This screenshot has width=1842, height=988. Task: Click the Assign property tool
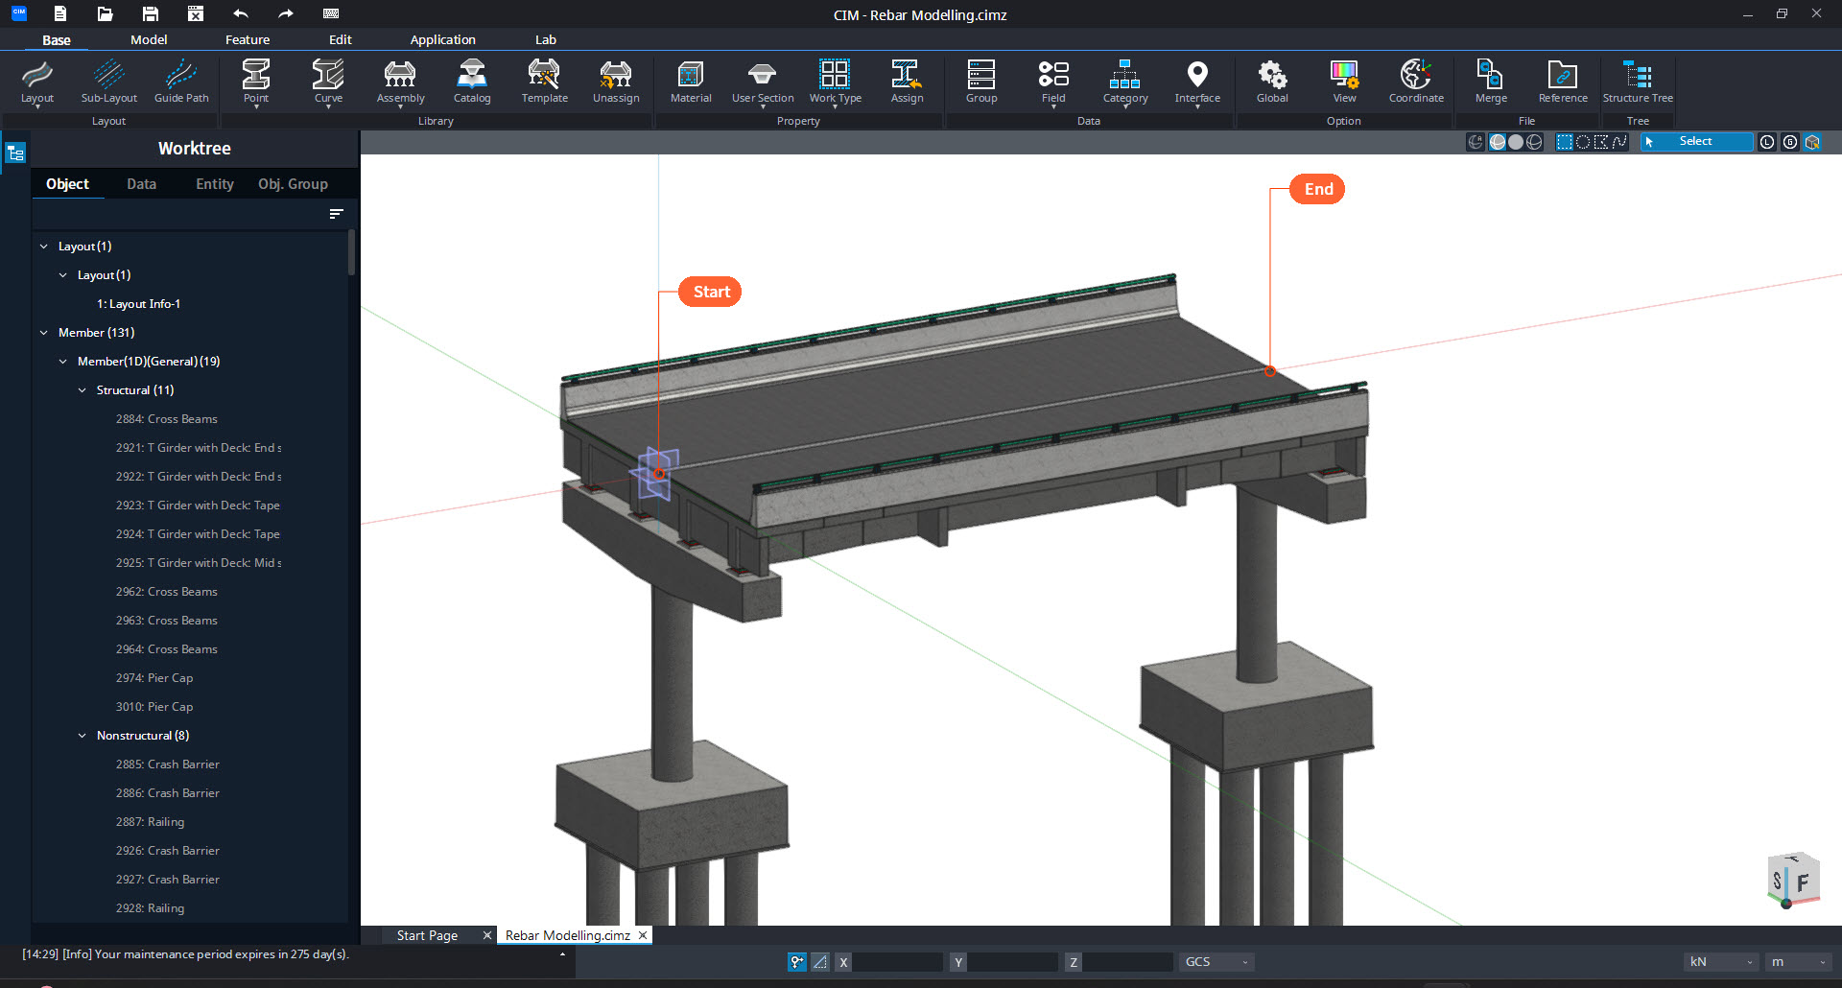[x=907, y=82]
